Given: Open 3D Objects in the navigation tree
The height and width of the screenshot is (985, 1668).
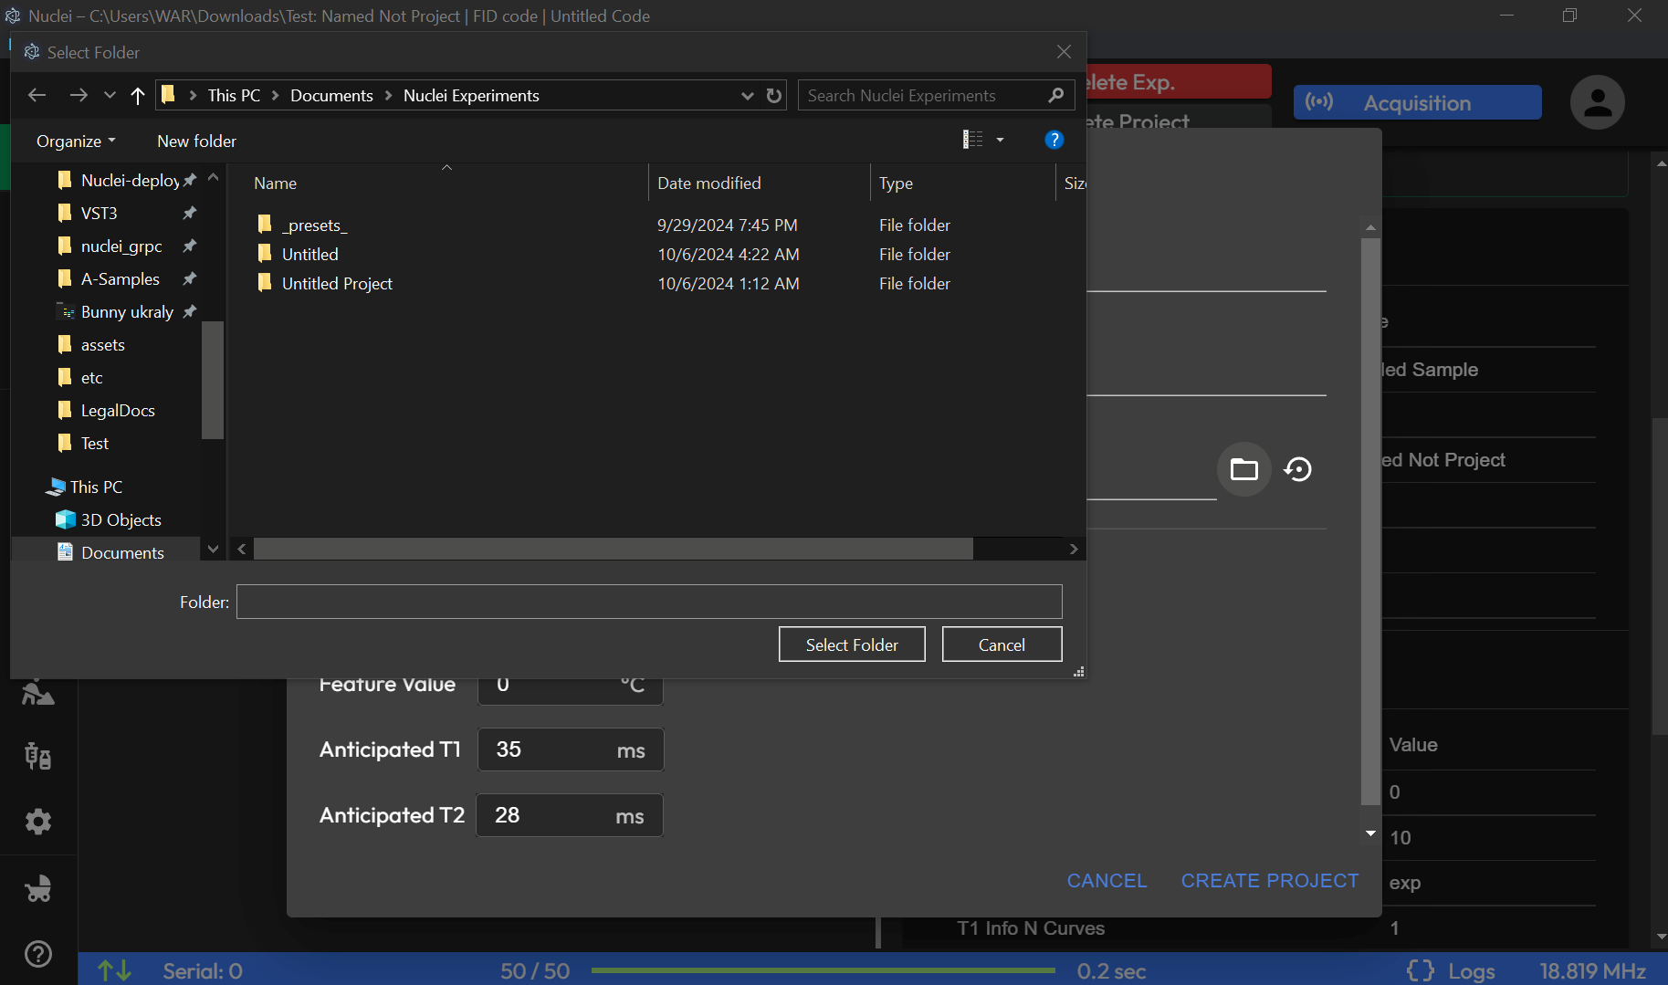Looking at the screenshot, I should click(121, 519).
